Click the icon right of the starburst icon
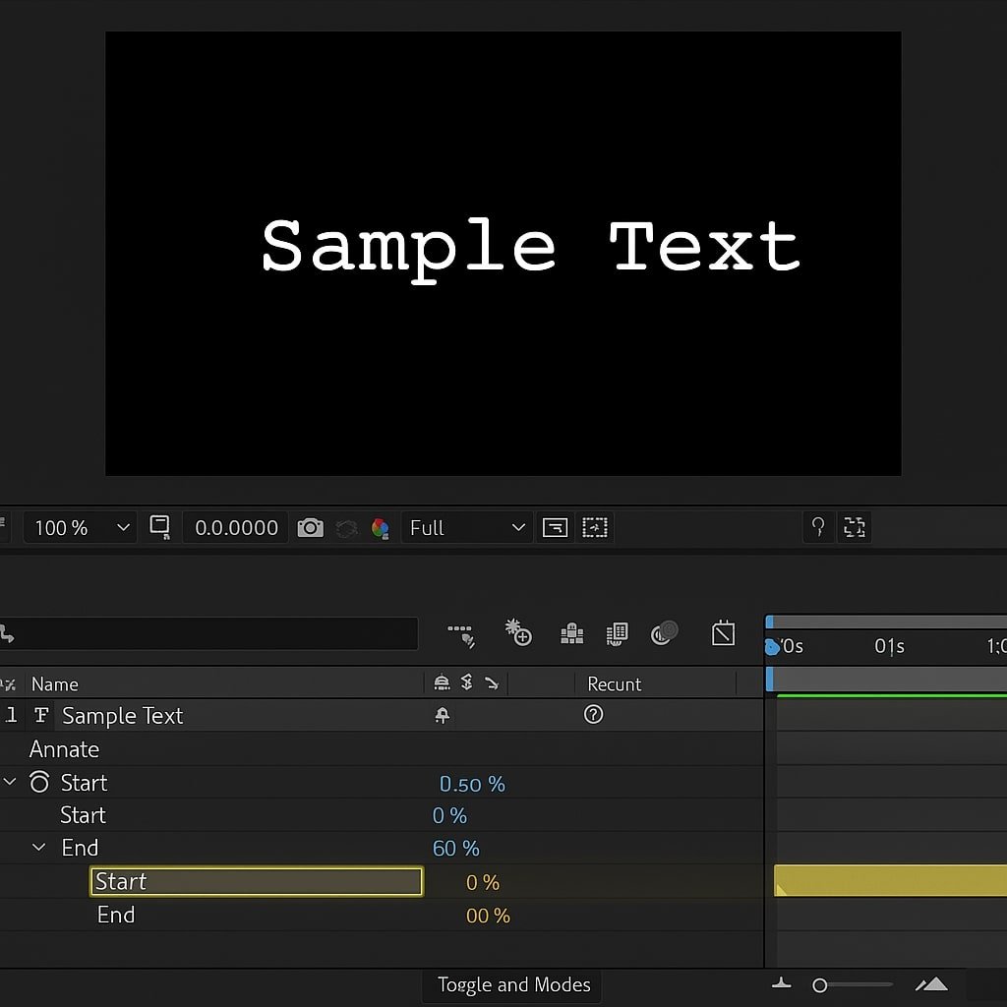 coord(571,634)
